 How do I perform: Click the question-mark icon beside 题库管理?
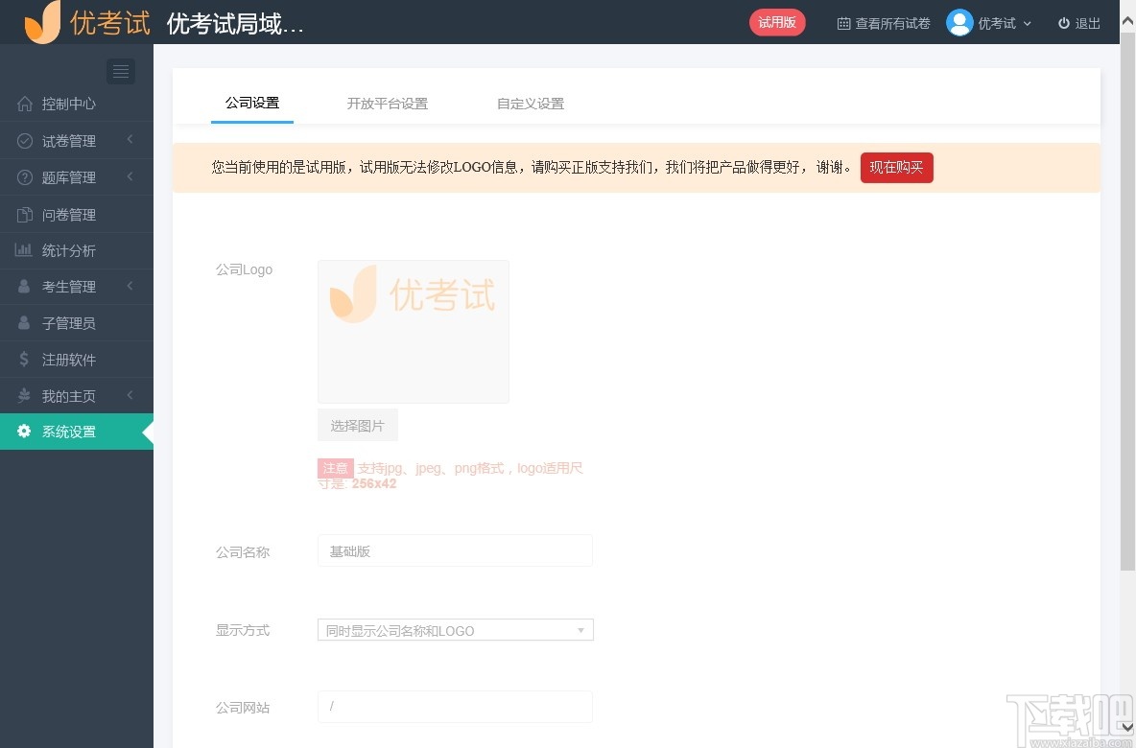point(25,177)
